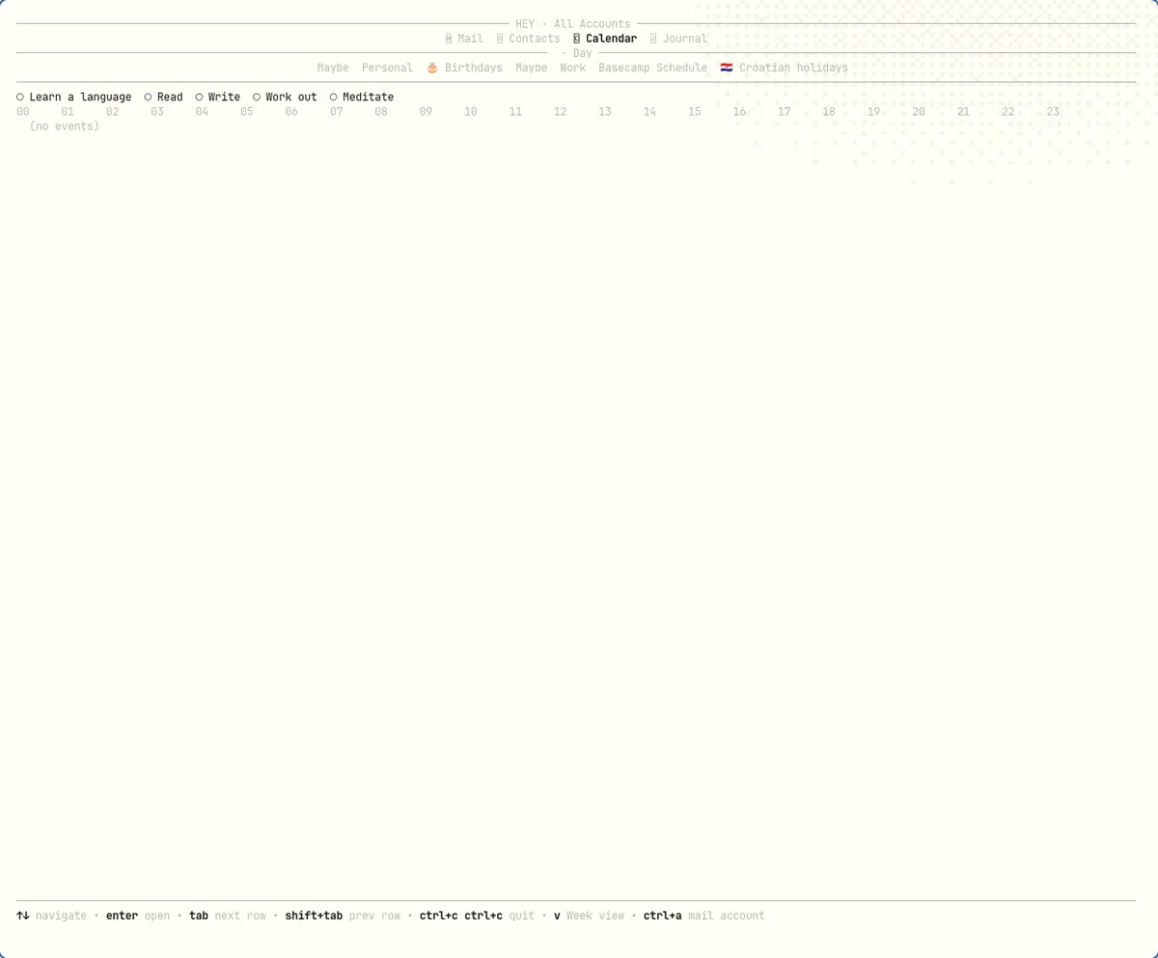Click the 14 hour label
Screen dimensions: 1158x958
click(x=650, y=112)
